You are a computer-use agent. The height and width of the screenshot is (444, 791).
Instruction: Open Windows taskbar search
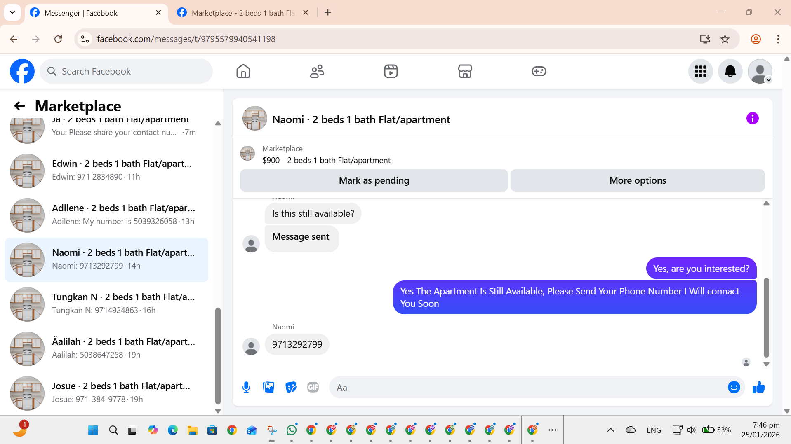point(113,430)
